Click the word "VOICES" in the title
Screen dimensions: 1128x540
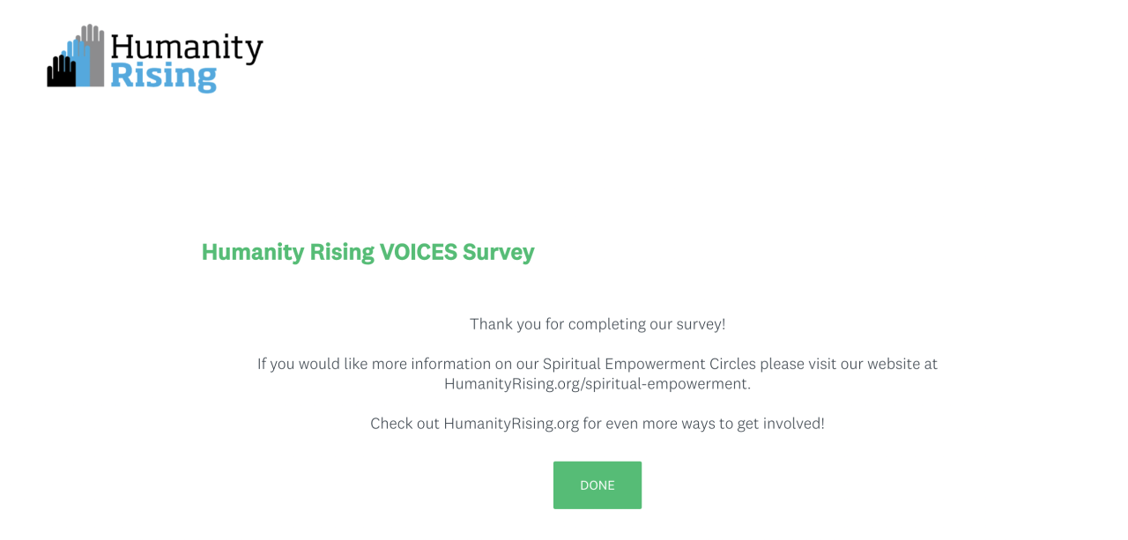coord(418,252)
